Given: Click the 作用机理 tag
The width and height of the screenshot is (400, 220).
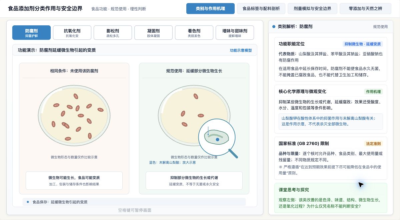Looking at the screenshot, I should (x=373, y=92).
